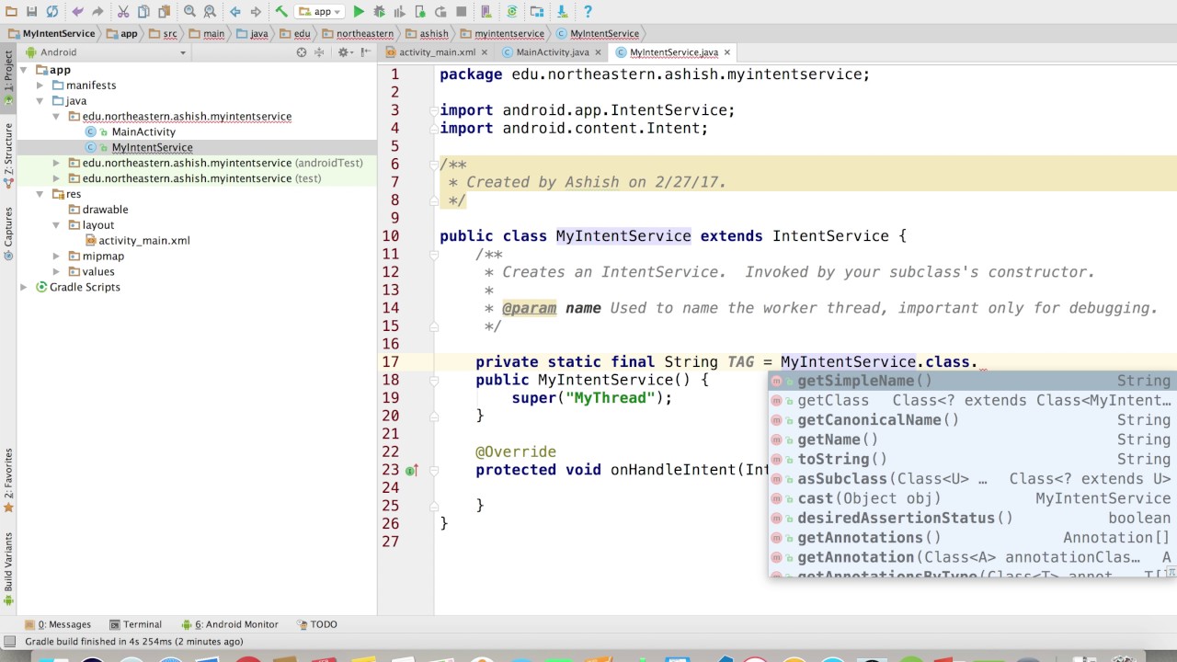1177x662 pixels.
Task: Click scroll-from-source target icon in Project panel
Action: coord(301,52)
